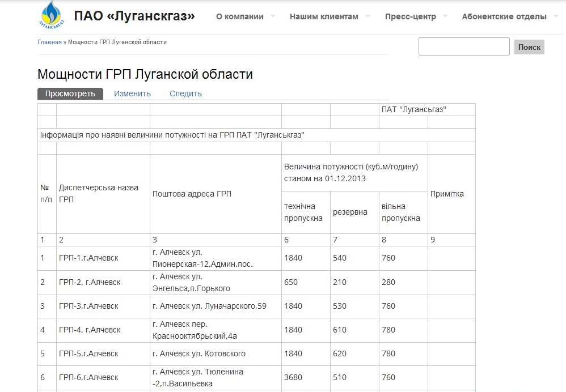566x392 pixels.
Task: Select the 510 reserve value cell
Action: 354,378
